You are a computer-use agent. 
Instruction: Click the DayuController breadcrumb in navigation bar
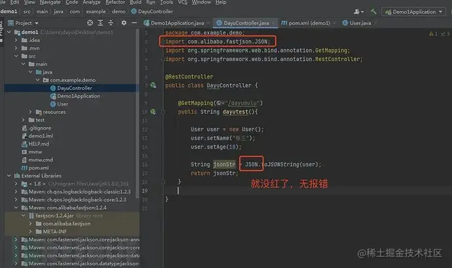coord(152,12)
